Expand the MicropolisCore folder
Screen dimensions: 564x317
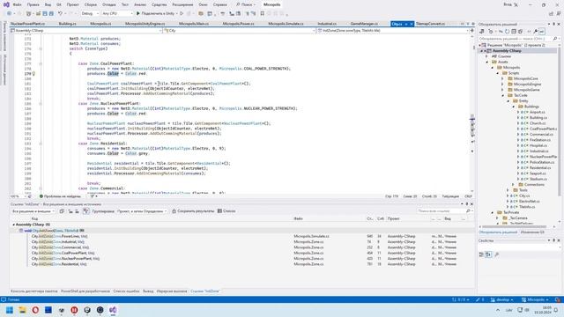click(503, 78)
